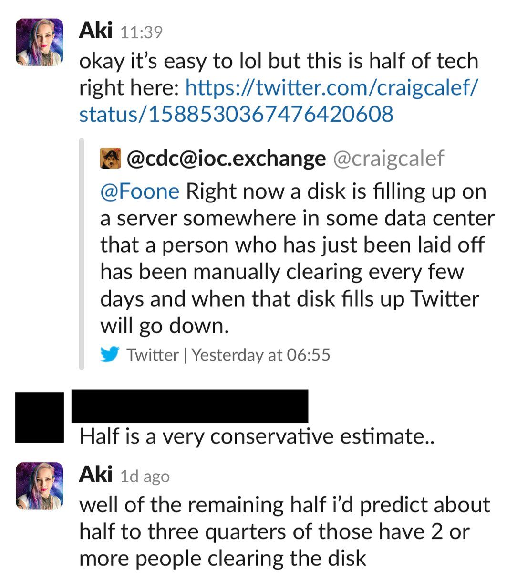
Task: Open the @cdc@ioc.exchange author name
Action: coord(226,159)
